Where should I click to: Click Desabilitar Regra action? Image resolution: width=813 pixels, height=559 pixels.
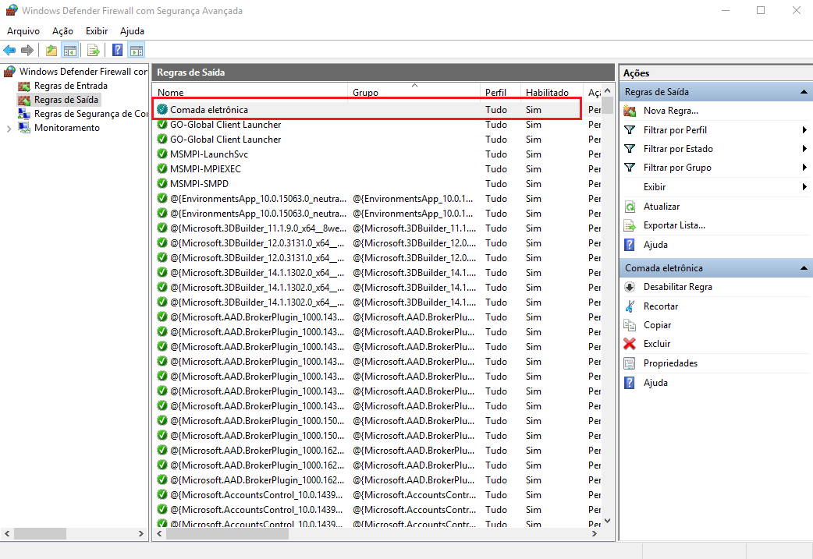[678, 287]
